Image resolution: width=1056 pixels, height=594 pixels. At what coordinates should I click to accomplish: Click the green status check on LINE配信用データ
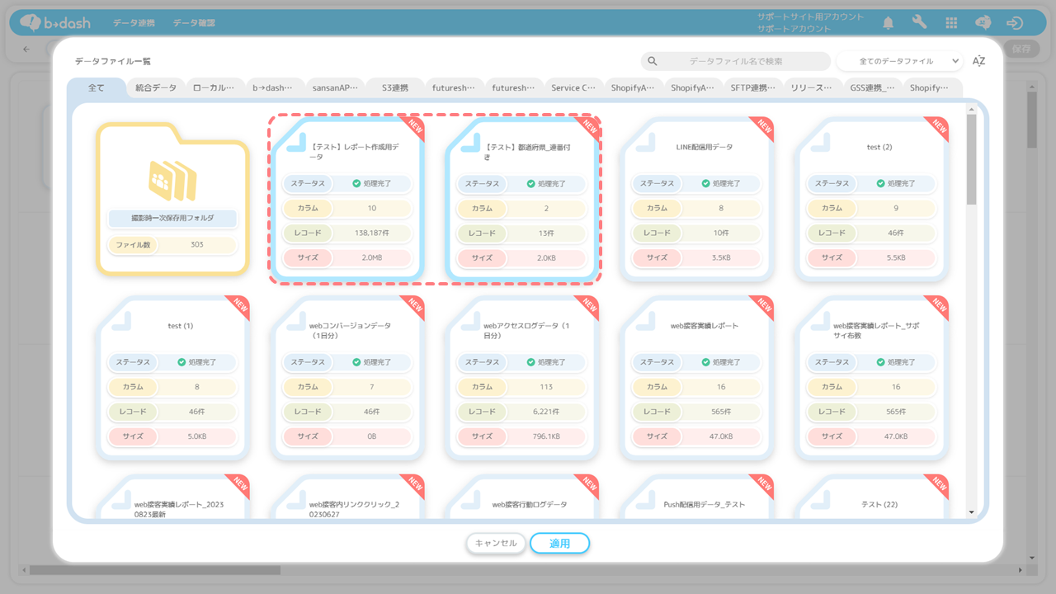(x=705, y=183)
